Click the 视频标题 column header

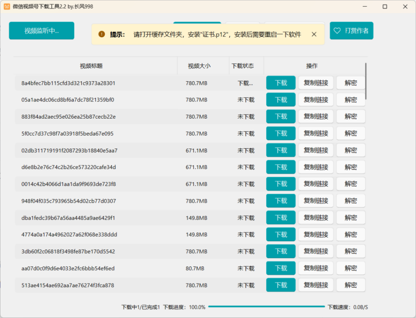tap(91, 66)
